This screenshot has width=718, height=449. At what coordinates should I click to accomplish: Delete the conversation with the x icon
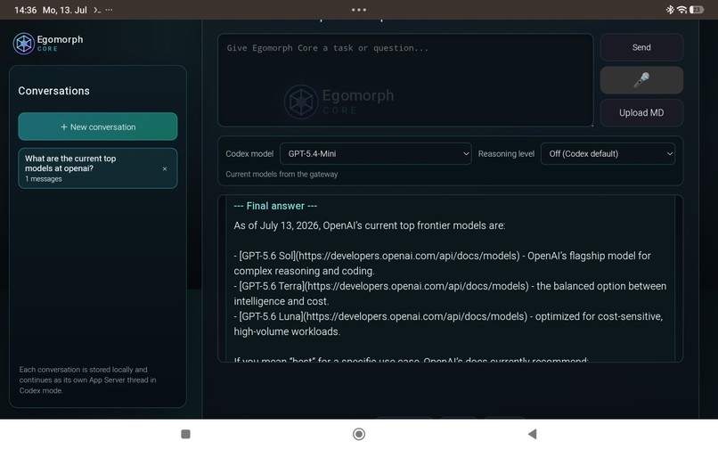click(x=165, y=168)
